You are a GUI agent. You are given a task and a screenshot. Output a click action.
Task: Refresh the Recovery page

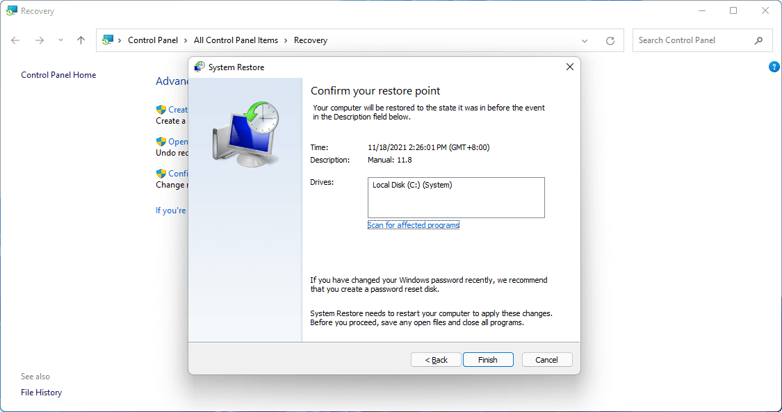pyautogui.click(x=610, y=41)
